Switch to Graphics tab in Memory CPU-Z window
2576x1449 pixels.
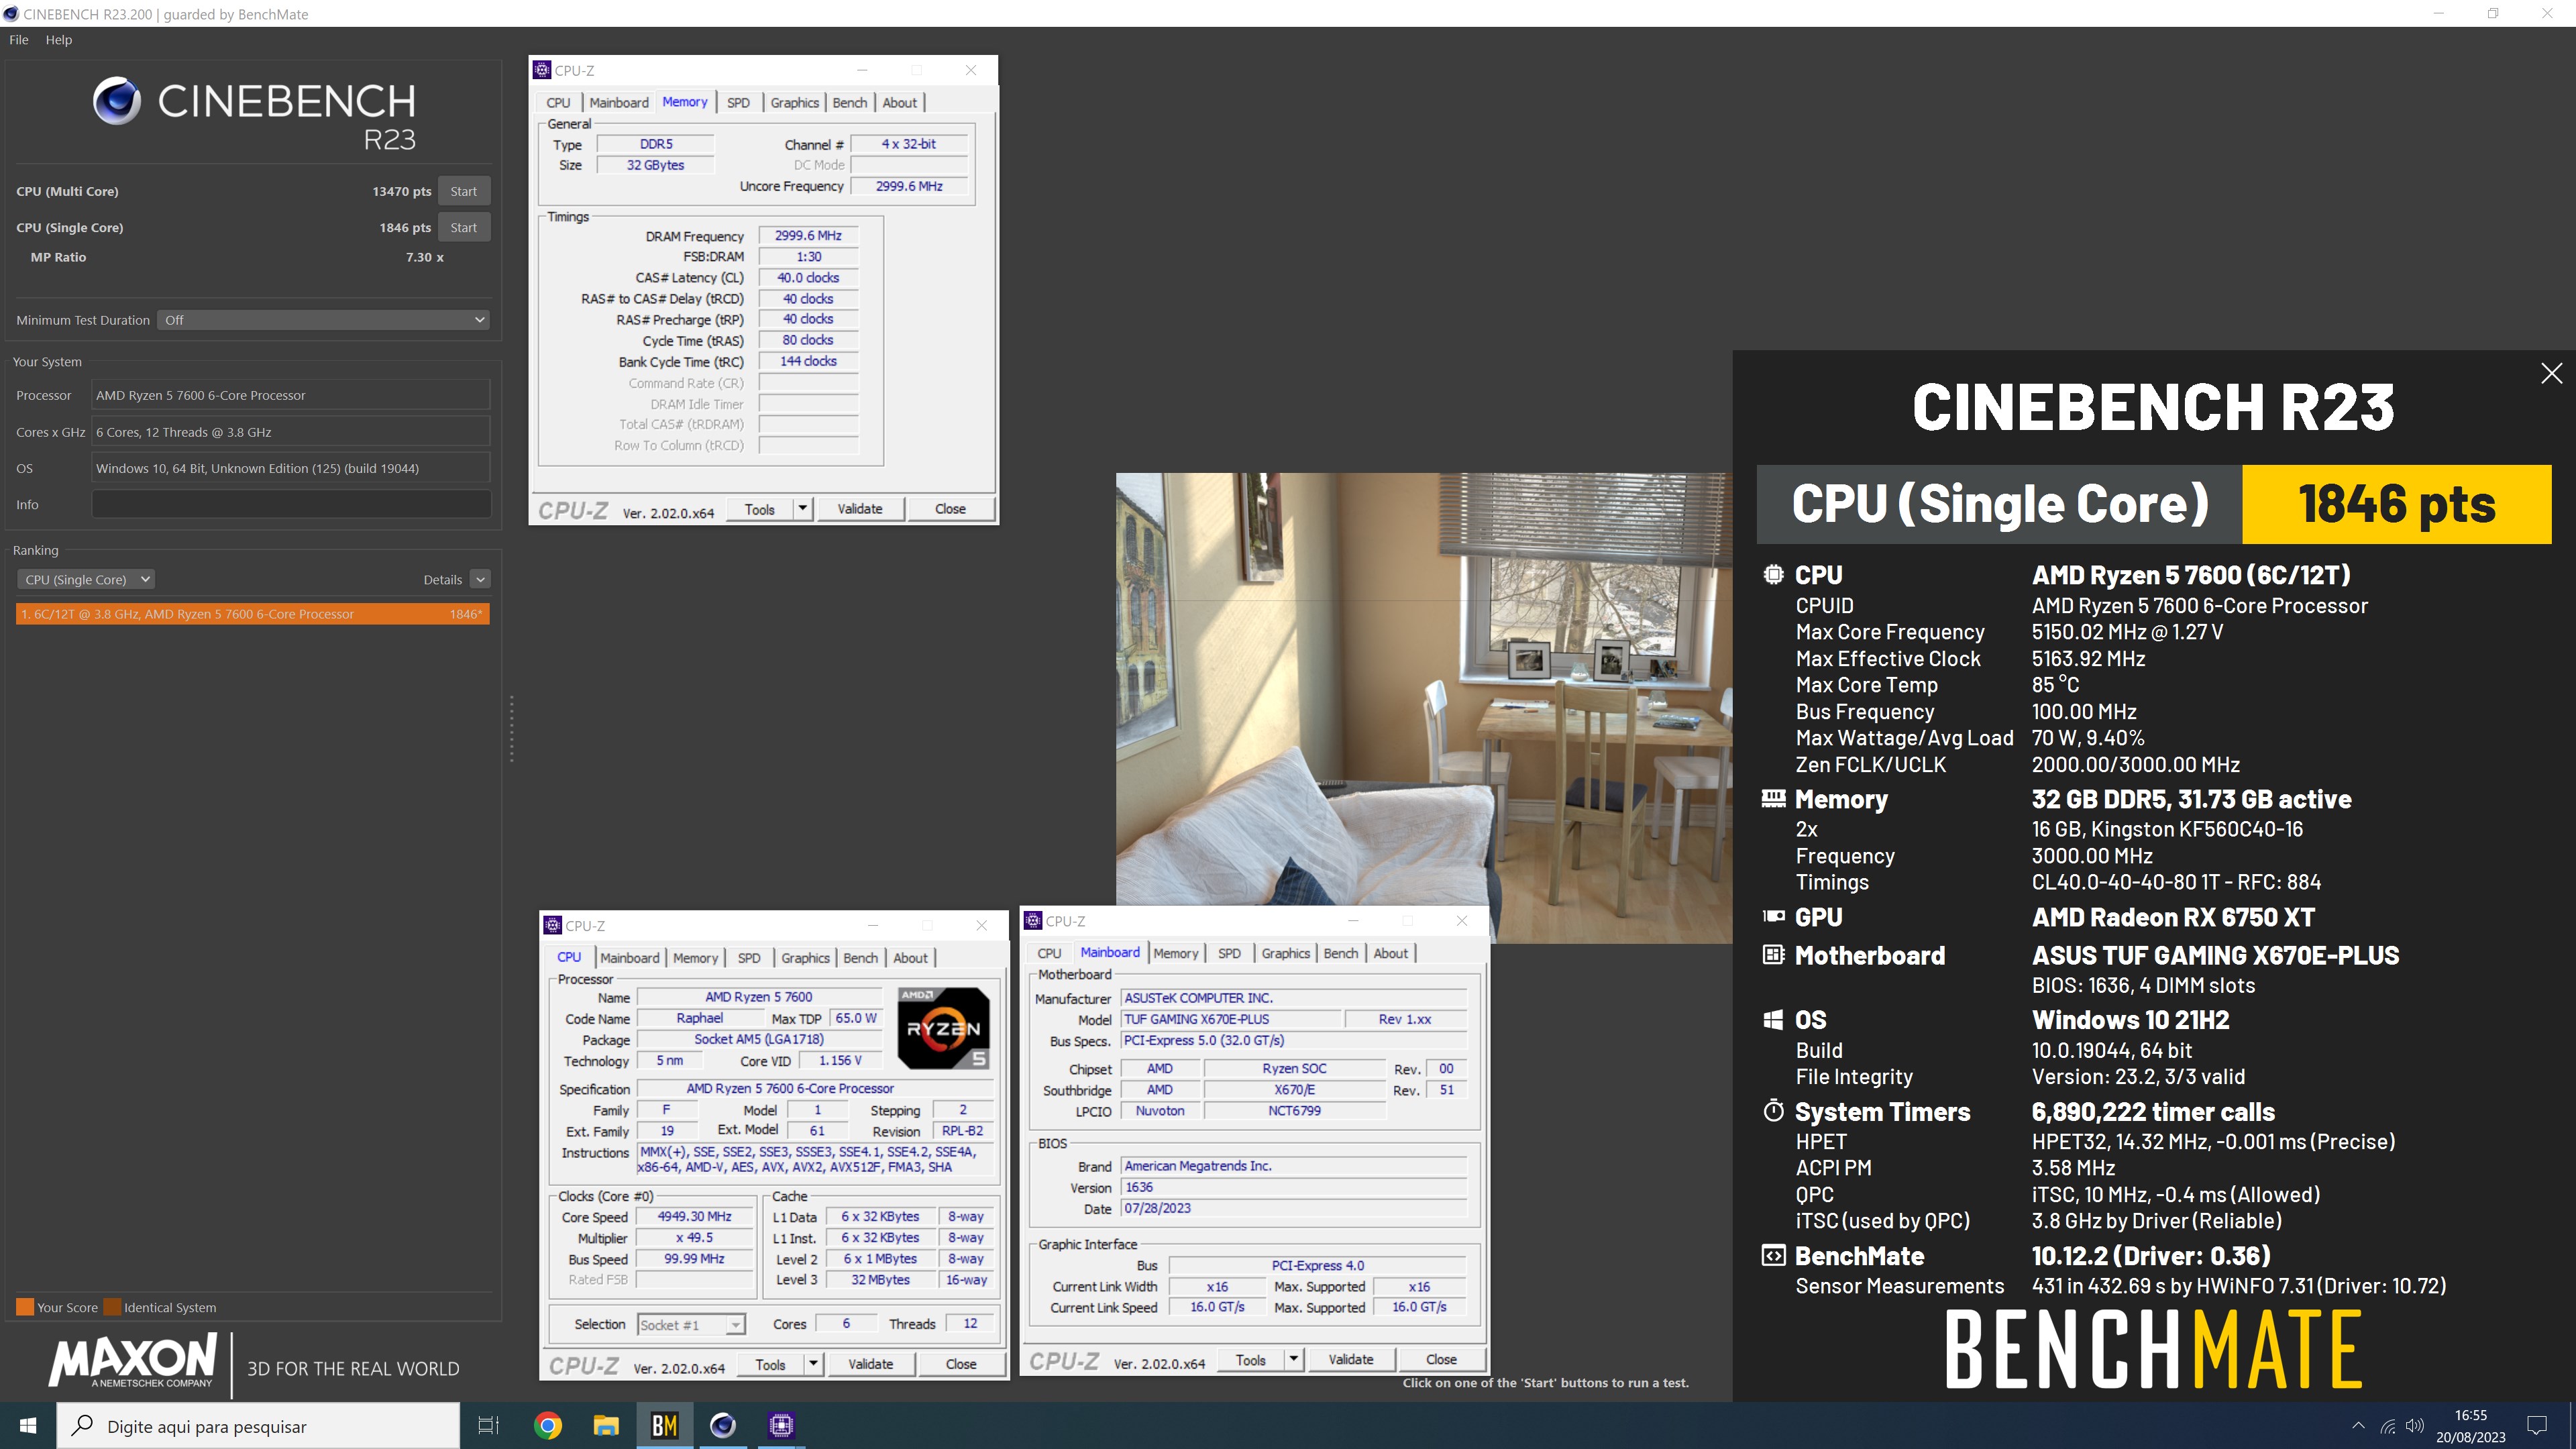[x=794, y=102]
